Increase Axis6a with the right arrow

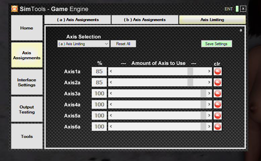[209, 127]
